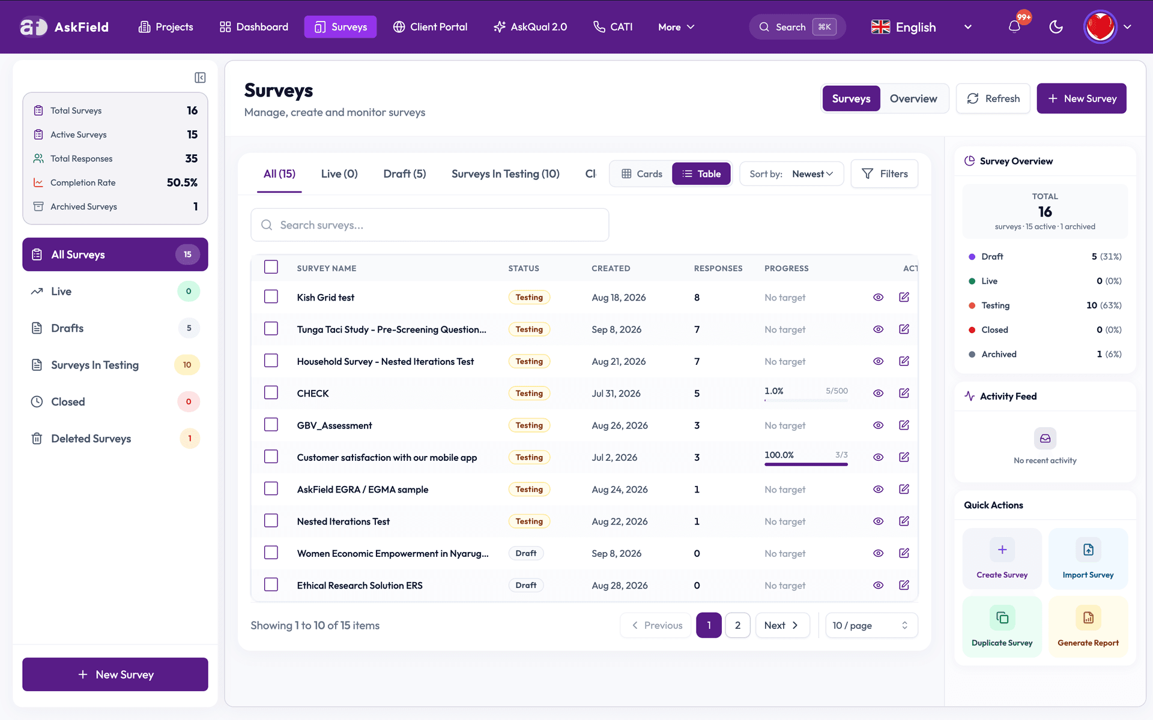Click the Search surveys input field
Viewport: 1153px width, 720px height.
tap(430, 225)
